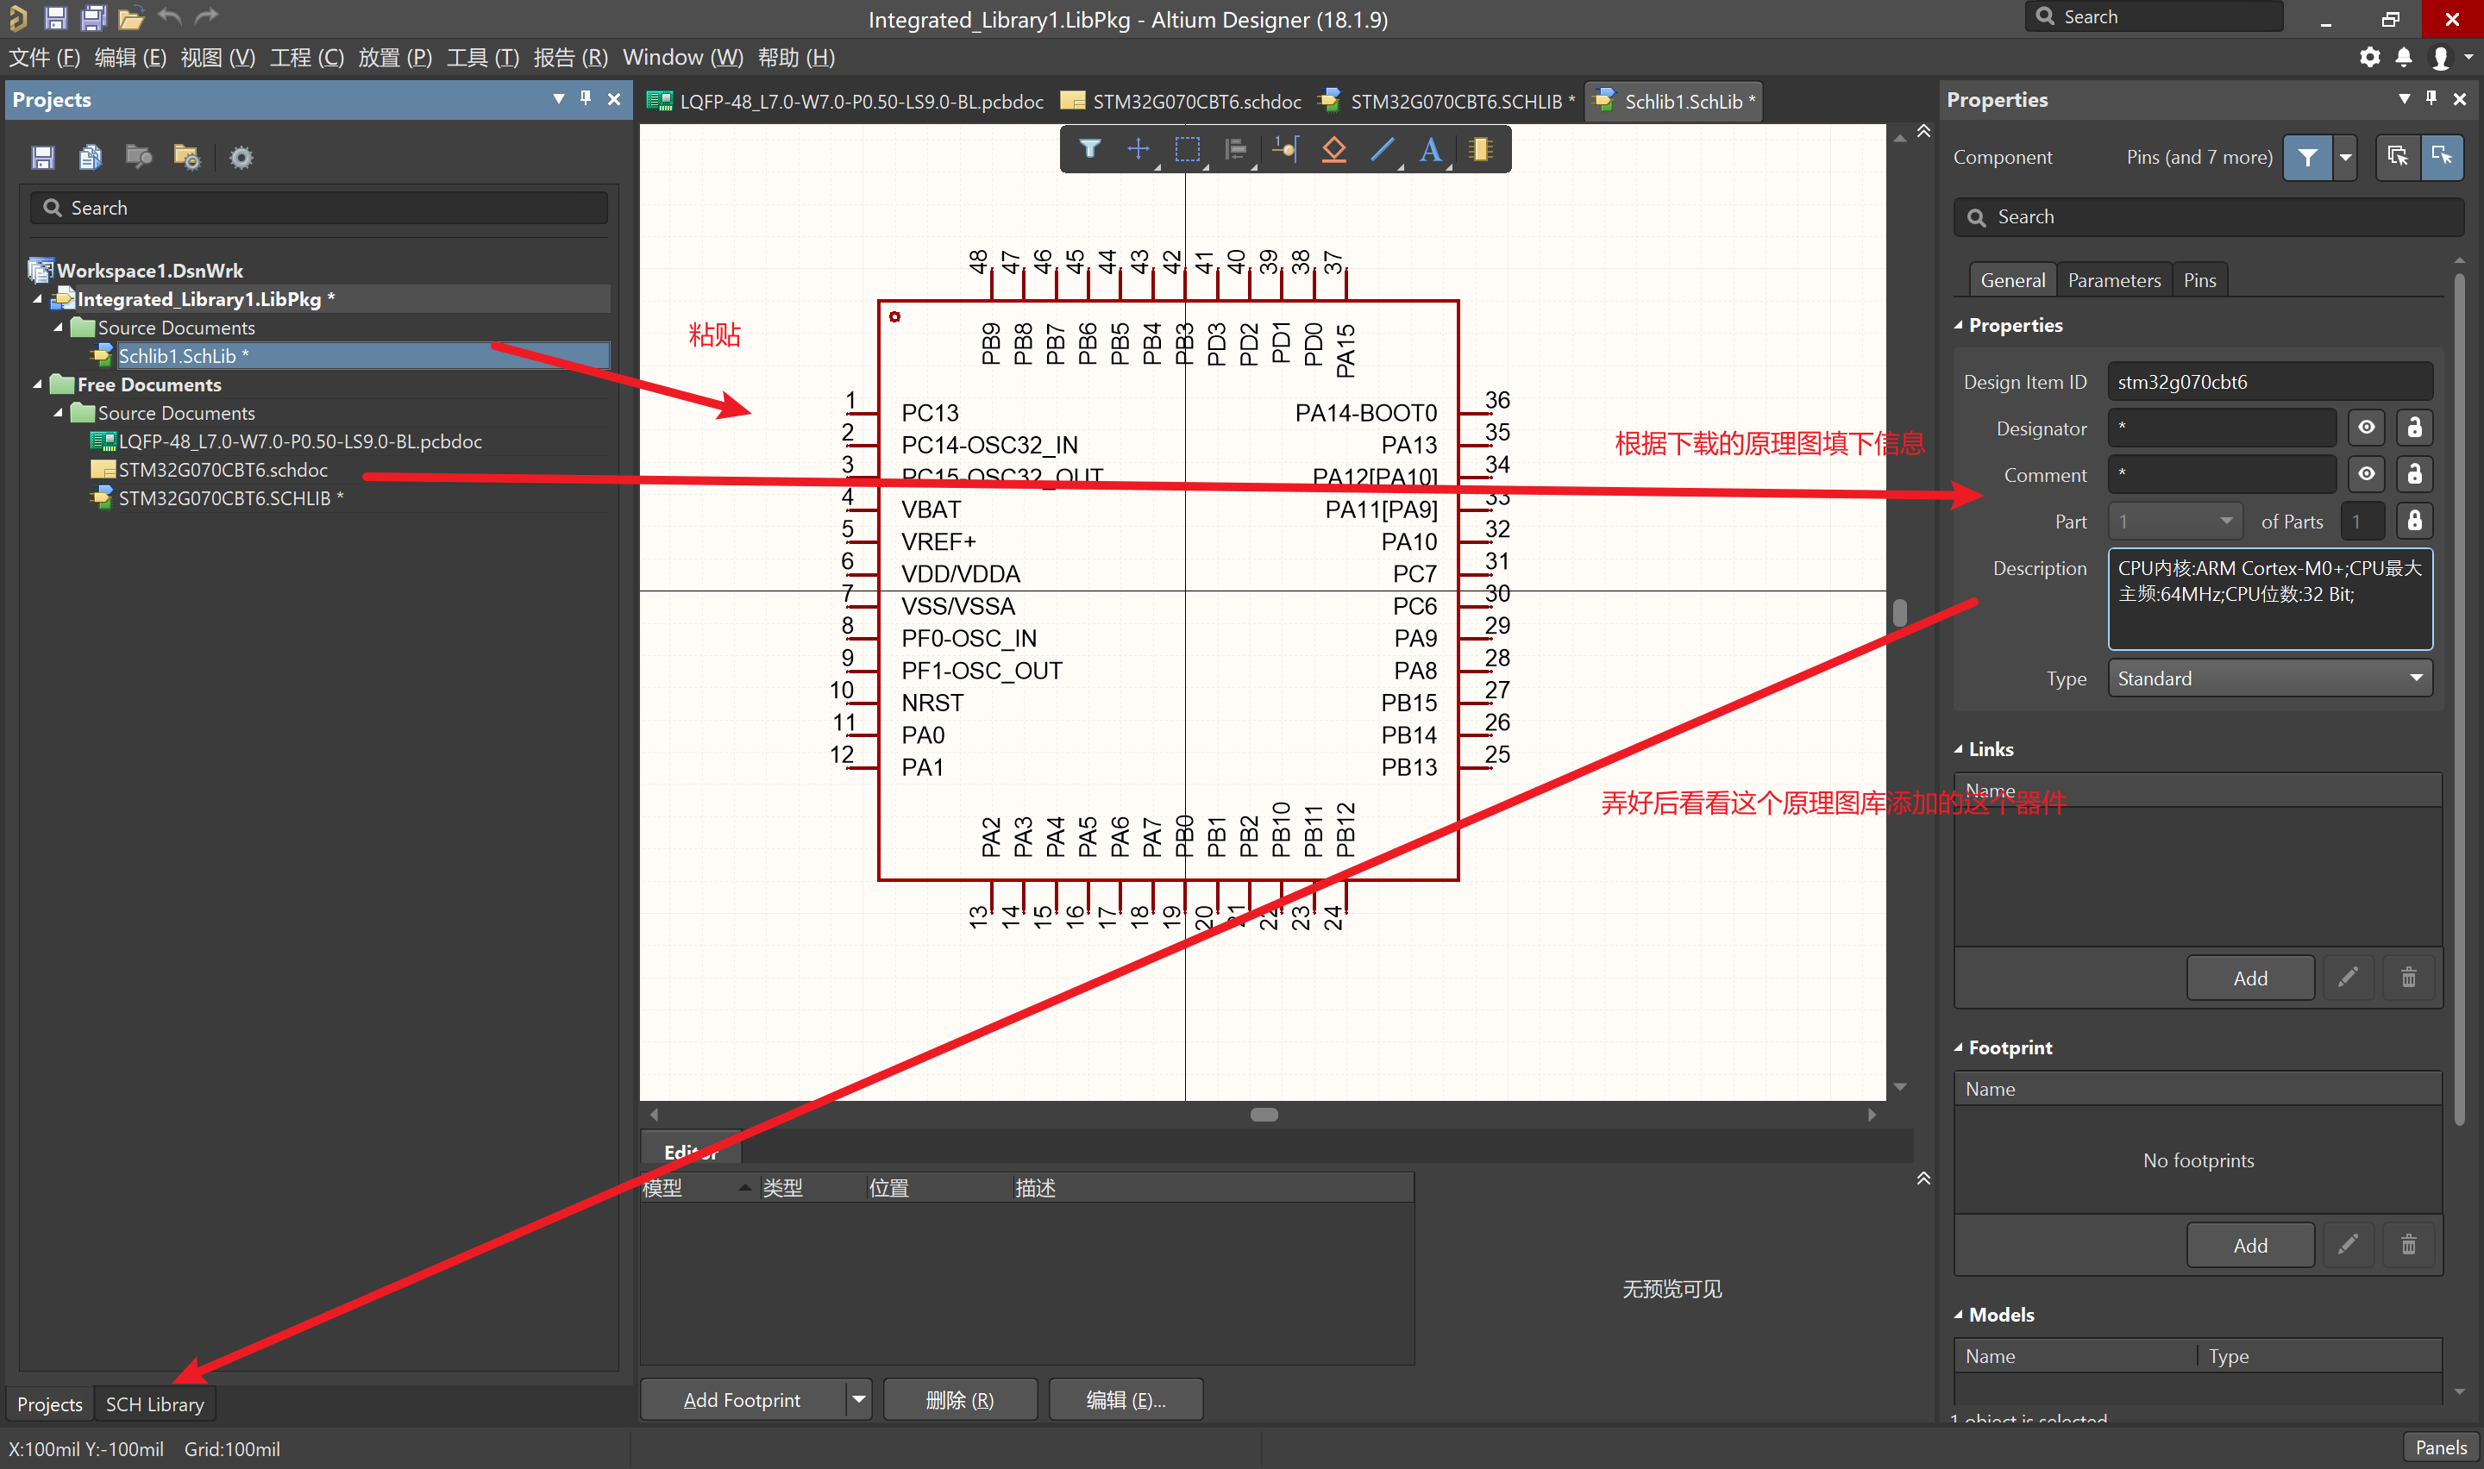Click Save All in the title bar
Image resolution: width=2484 pixels, height=1469 pixels.
click(93, 18)
